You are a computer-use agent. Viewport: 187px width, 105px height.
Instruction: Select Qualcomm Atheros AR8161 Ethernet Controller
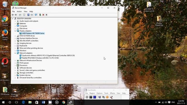click(x=49, y=55)
